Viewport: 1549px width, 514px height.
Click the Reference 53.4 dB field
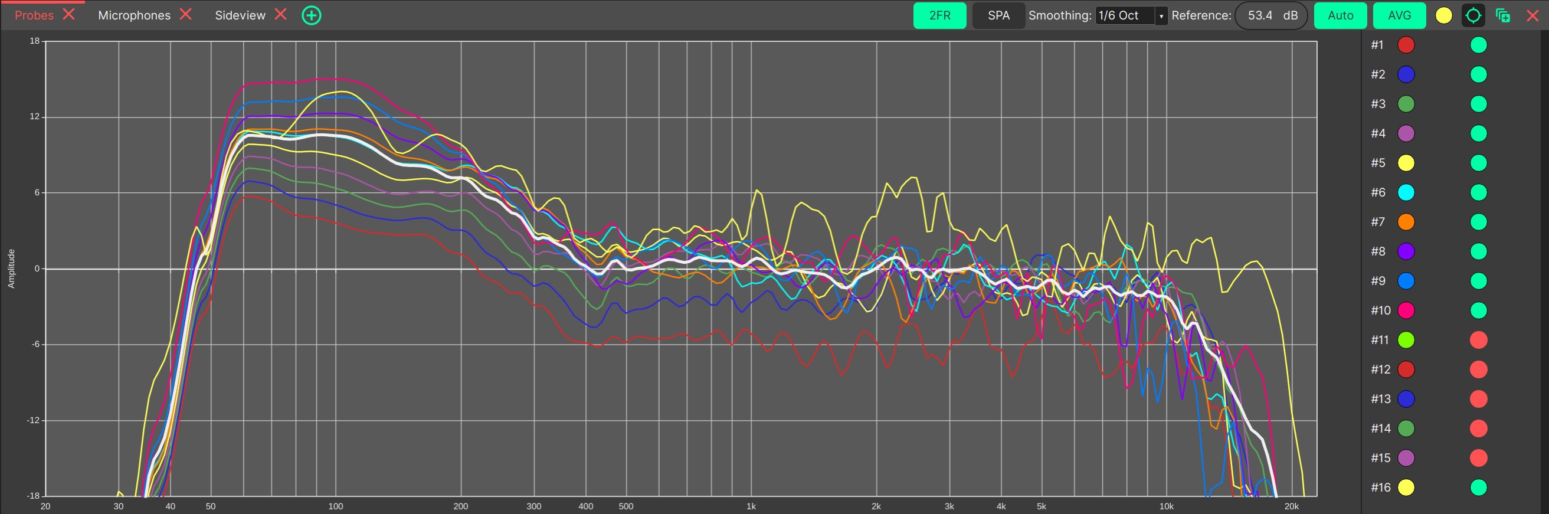(1271, 15)
